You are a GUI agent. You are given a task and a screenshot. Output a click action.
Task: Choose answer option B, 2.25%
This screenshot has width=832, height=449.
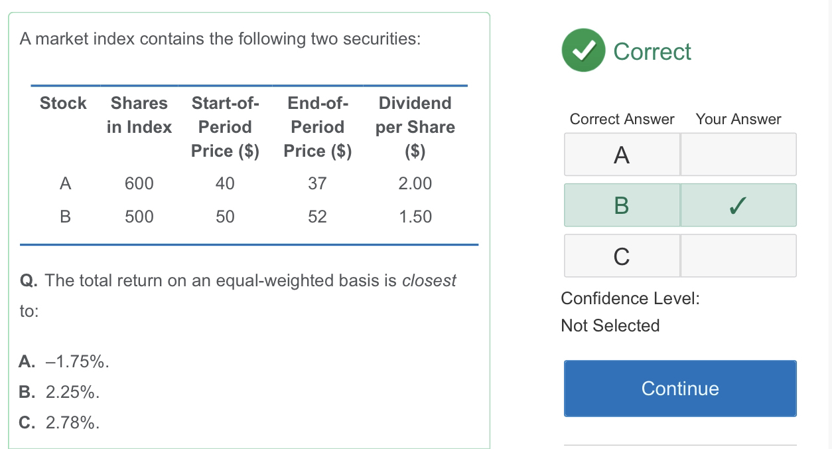(x=60, y=393)
